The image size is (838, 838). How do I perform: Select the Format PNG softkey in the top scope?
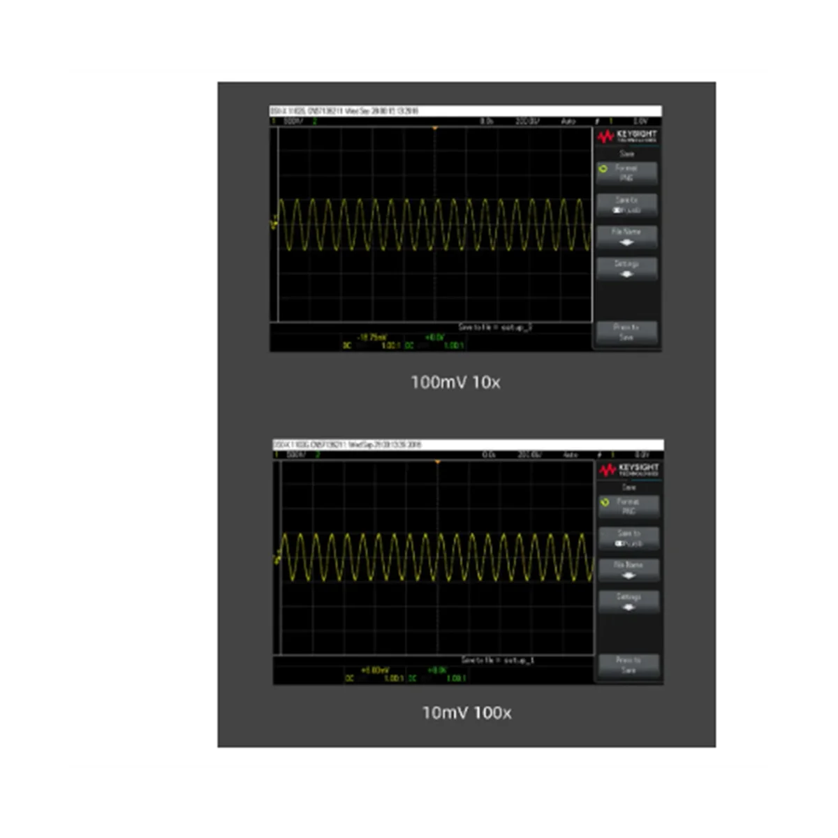627,173
